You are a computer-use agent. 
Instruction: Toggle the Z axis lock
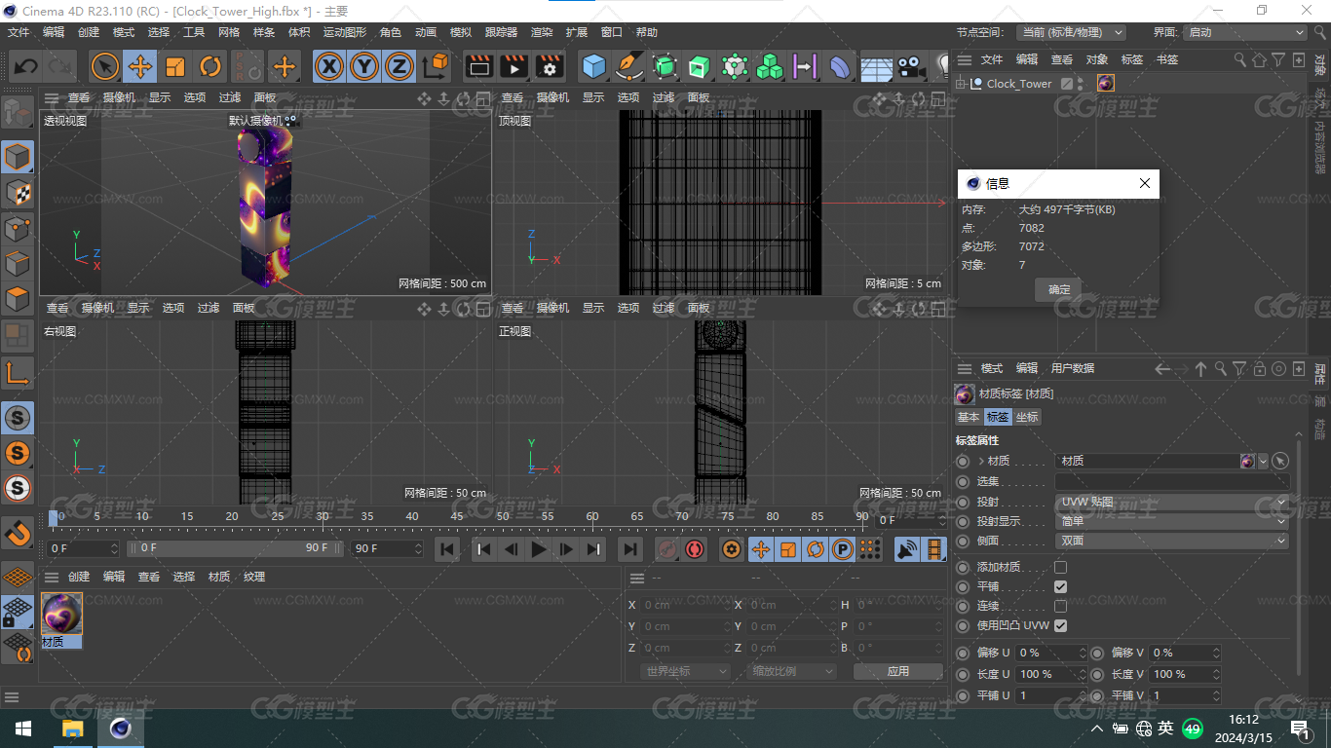click(x=399, y=67)
